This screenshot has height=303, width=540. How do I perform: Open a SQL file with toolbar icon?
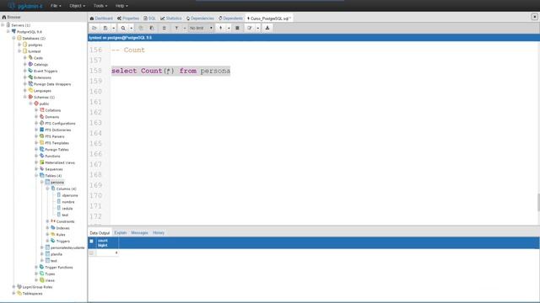click(94, 28)
